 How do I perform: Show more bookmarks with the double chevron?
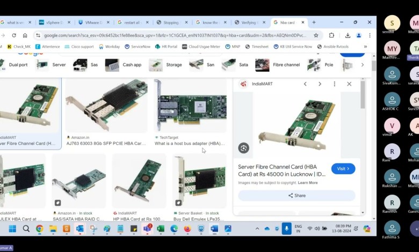(365, 47)
